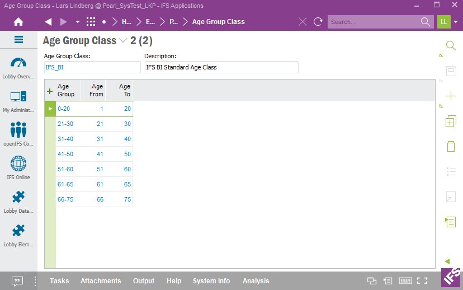Image resolution: width=463 pixels, height=290 pixels.
Task: Click the chat bubble icon in the bottom bar
Action: coord(17,281)
